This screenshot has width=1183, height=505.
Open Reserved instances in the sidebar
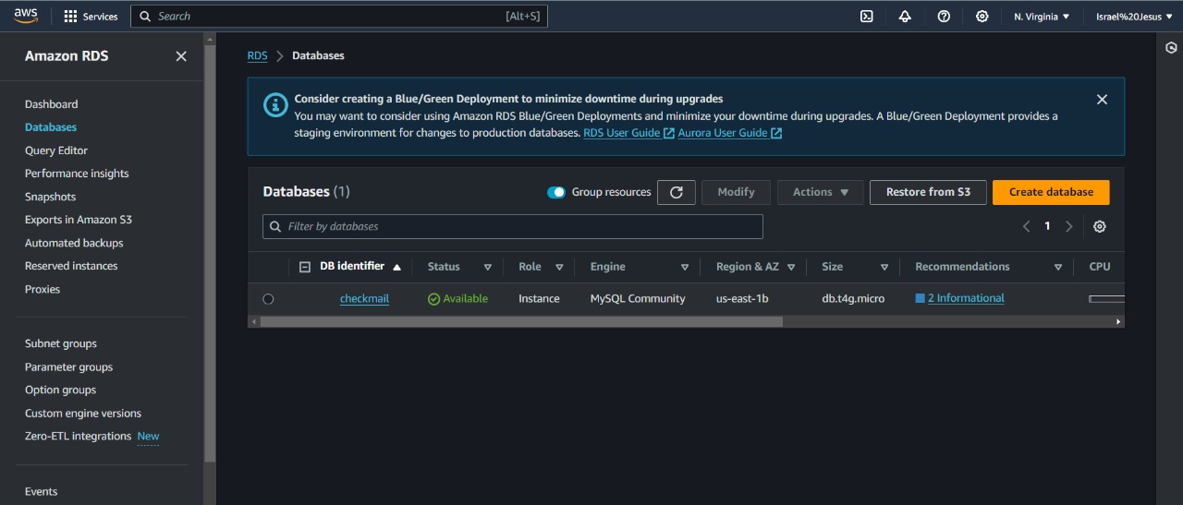click(x=71, y=266)
